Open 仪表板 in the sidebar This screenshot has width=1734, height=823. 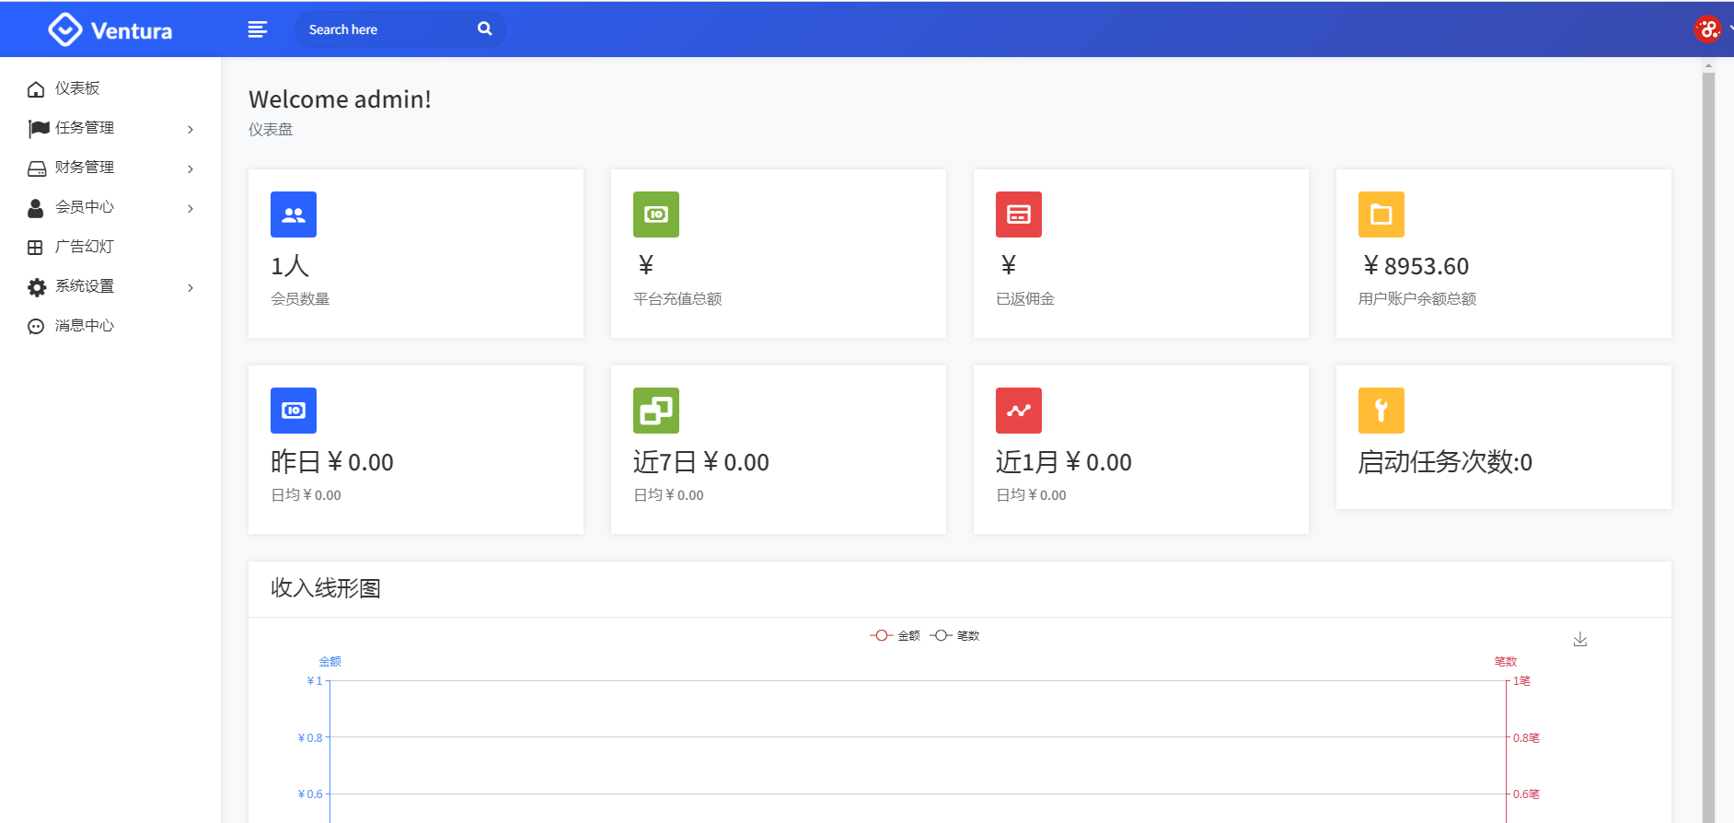coord(77,88)
